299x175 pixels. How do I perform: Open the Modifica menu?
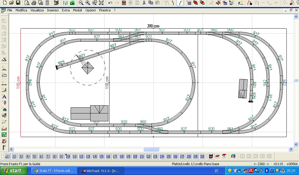[x=21, y=10]
